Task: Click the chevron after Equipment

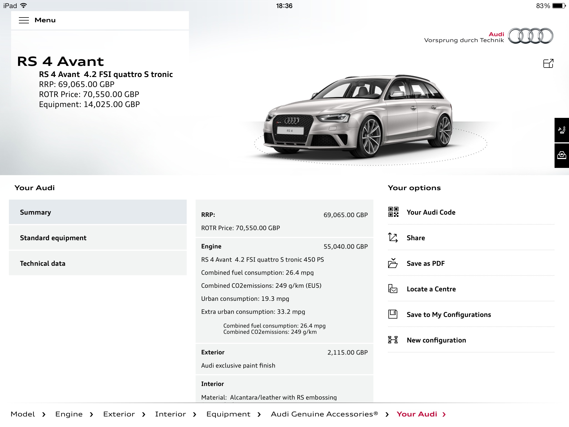Action: [x=259, y=414]
